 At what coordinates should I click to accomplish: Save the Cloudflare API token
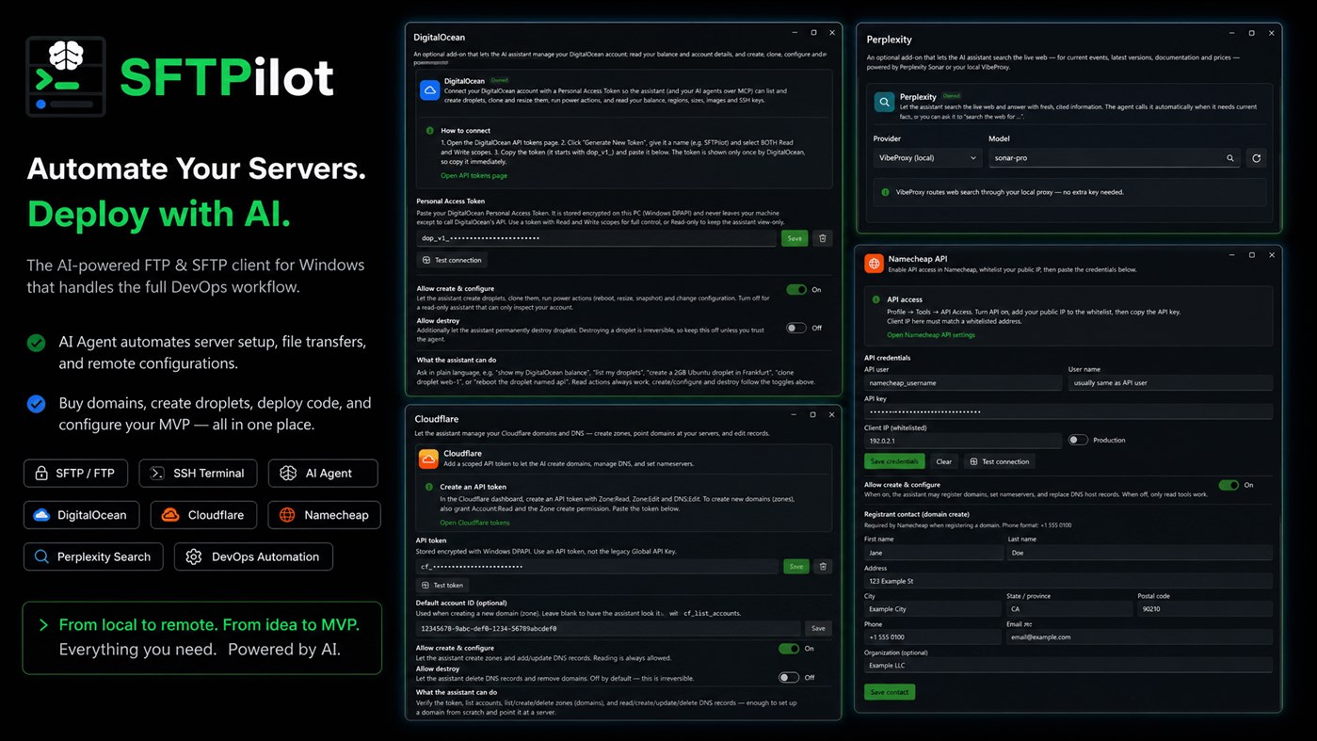pyautogui.click(x=795, y=567)
